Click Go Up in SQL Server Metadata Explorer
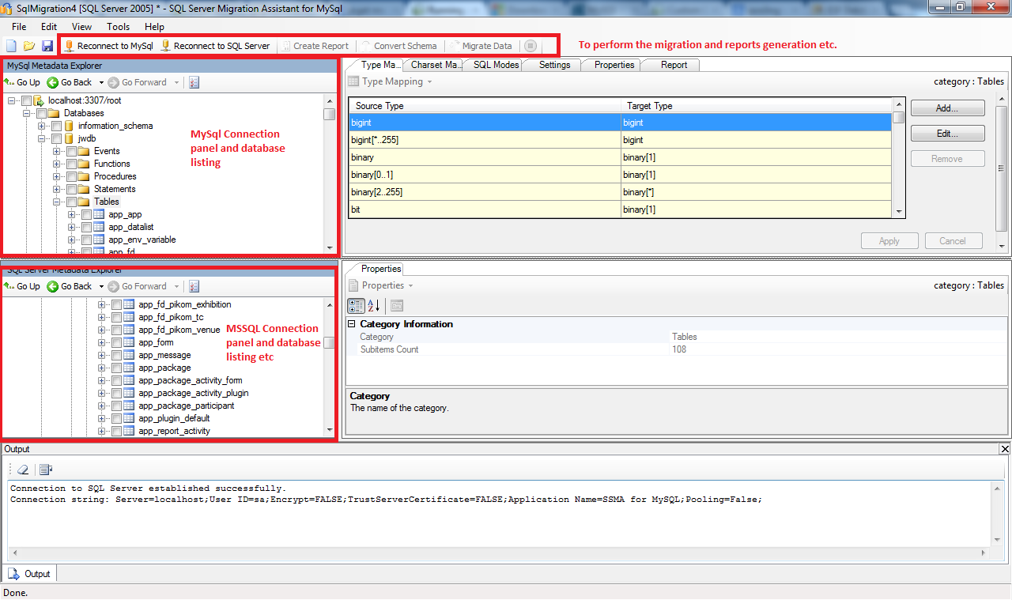The width and height of the screenshot is (1012, 600). tap(22, 286)
